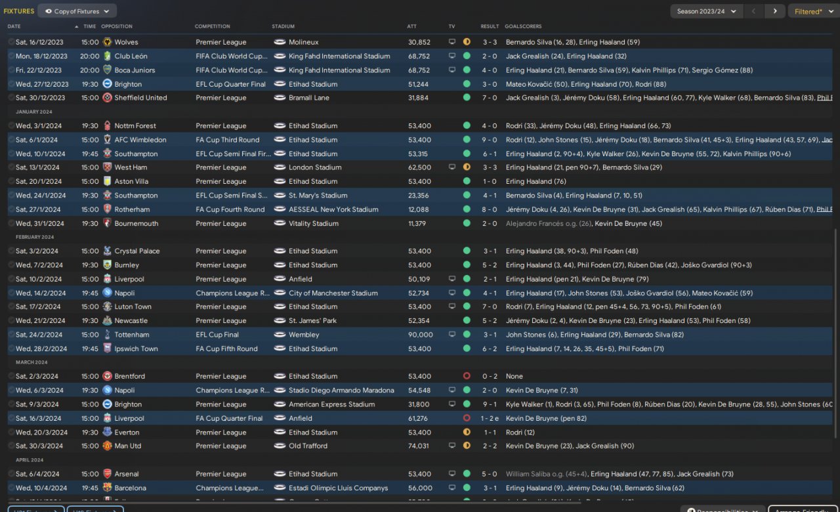
Task: Click the Boca Juniors club badge
Action: 107,70
